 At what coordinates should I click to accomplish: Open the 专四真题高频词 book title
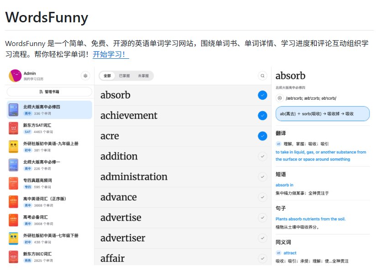(x=37, y=180)
